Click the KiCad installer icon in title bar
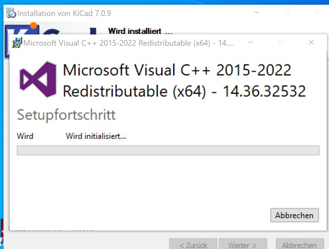The height and width of the screenshot is (249, 329). [11, 13]
